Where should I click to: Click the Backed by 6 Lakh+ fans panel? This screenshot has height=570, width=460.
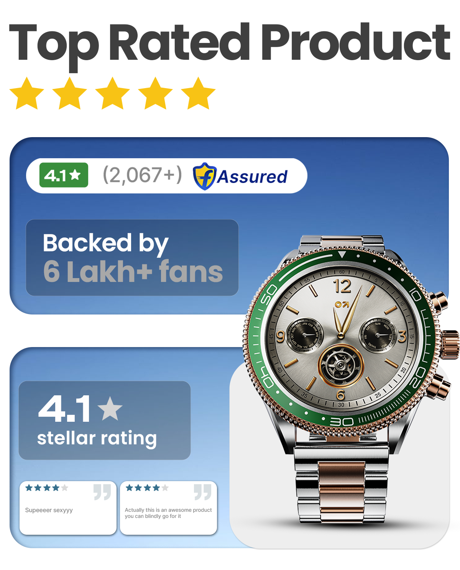pyautogui.click(x=132, y=257)
